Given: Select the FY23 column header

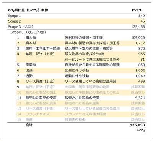Looking at the screenshot, I should [x=137, y=10].
